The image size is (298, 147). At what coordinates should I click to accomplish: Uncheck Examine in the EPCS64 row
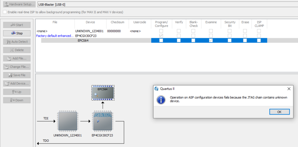point(211,40)
